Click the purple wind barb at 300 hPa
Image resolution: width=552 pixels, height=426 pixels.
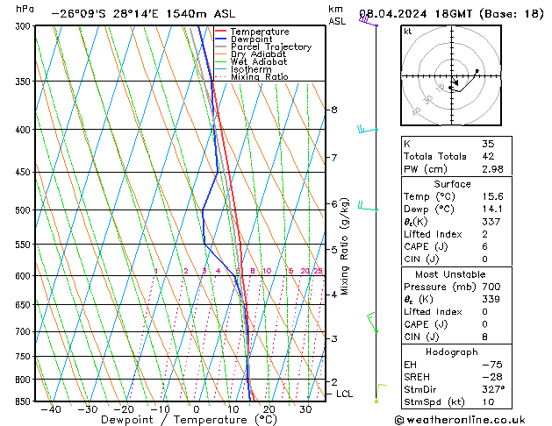369,21
